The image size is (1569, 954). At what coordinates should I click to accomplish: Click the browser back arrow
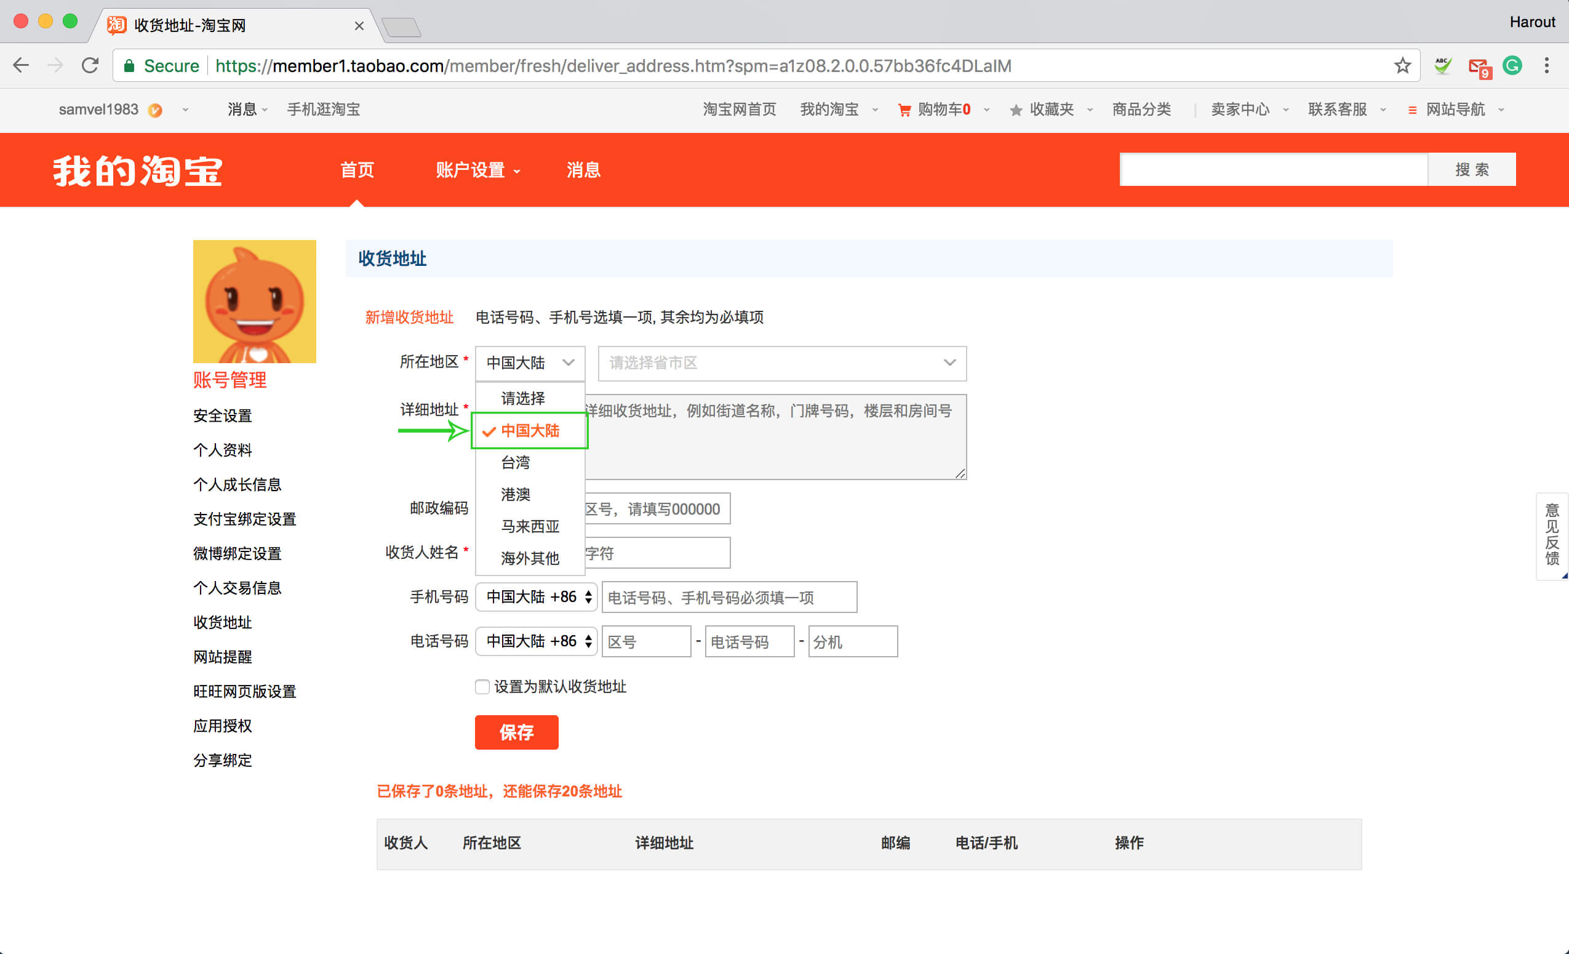[21, 66]
